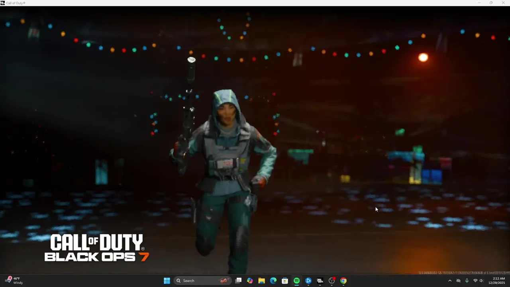Launch Microsoft Copilot from the taskbar
The image size is (510, 287).
(x=250, y=281)
